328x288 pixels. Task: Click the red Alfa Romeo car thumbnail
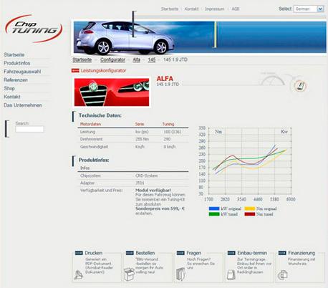(112, 92)
